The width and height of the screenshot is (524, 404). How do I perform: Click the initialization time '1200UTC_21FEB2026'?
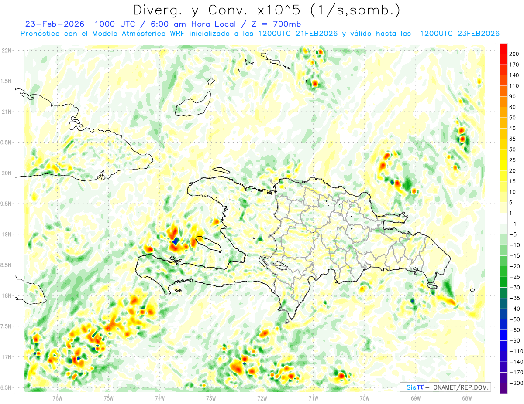[x=298, y=34]
